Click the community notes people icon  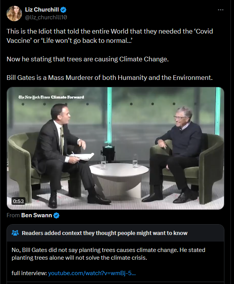(15, 233)
